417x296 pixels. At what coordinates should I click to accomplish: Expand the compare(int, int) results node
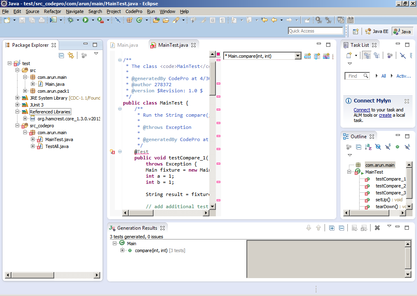(x=123, y=250)
